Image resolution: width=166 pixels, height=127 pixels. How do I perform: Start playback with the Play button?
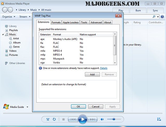tap(83, 119)
